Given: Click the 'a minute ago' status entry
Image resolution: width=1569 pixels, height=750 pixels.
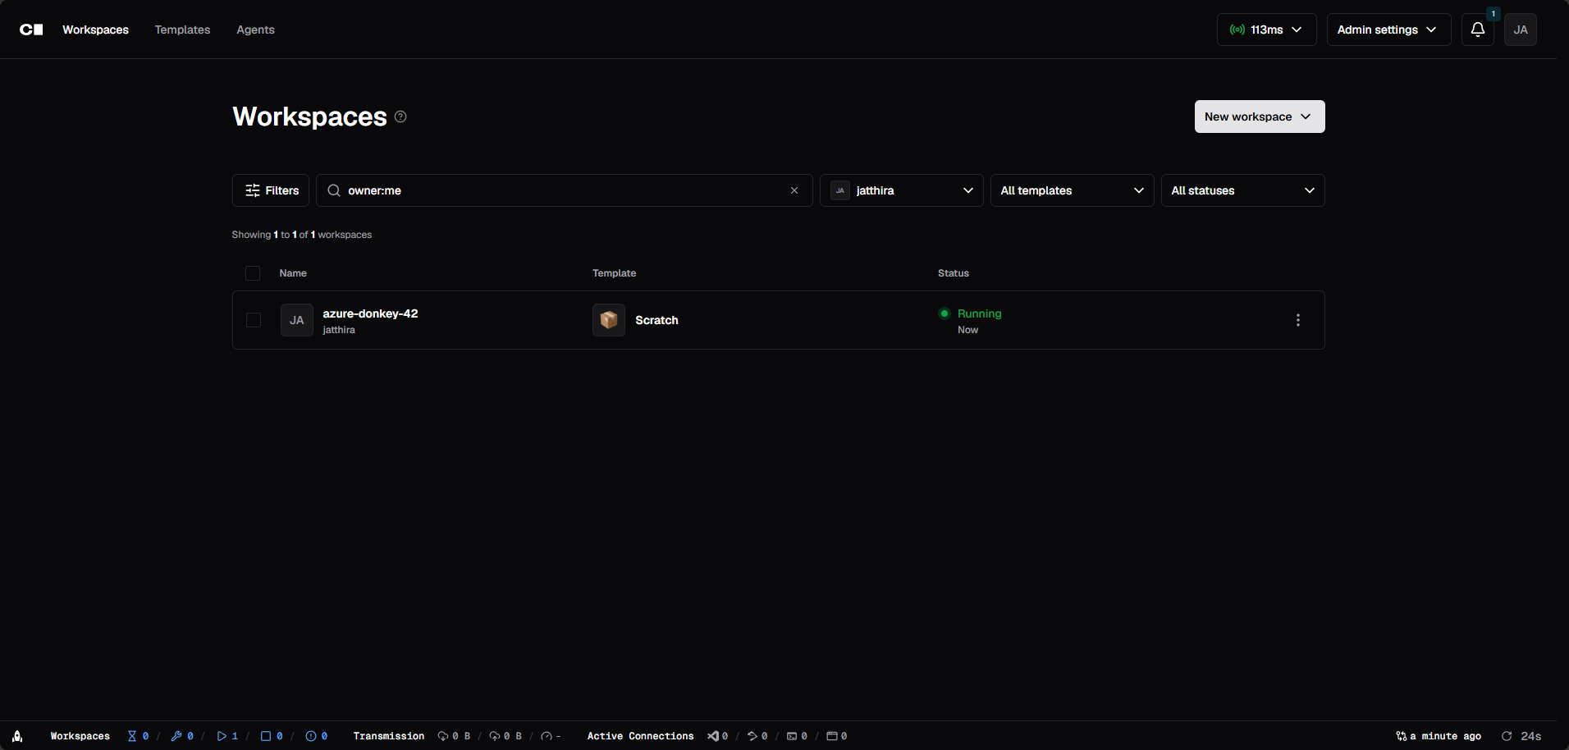Looking at the screenshot, I should (1439, 736).
